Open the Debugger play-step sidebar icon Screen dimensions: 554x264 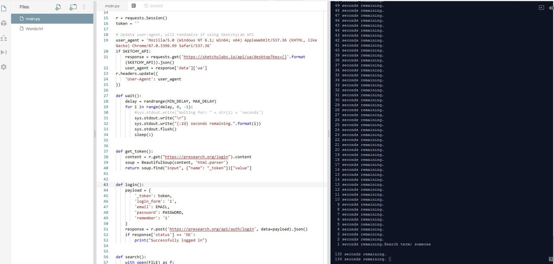pyautogui.click(x=4, y=52)
